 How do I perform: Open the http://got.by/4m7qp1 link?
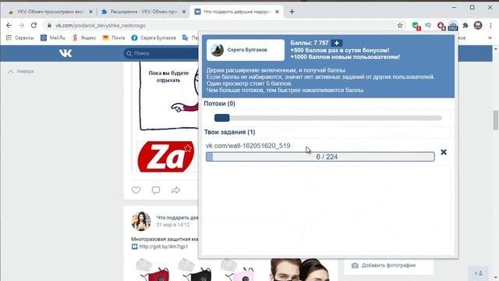[x=163, y=247]
